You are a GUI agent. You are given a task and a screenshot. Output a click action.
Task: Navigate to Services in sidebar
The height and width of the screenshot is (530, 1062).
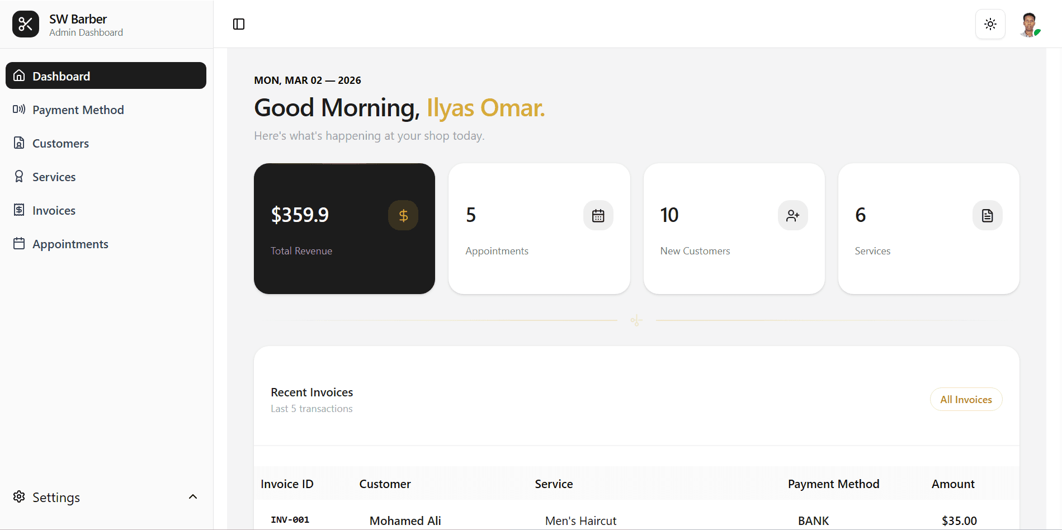tap(106, 177)
